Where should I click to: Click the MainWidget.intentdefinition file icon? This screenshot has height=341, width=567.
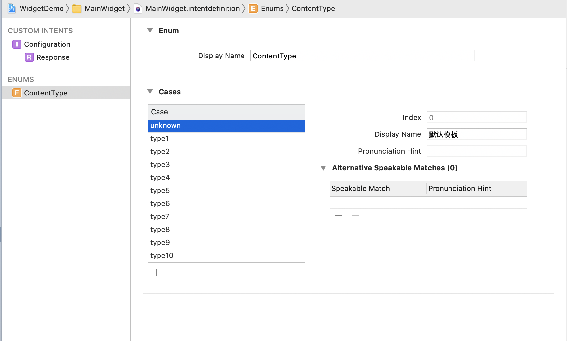[138, 9]
